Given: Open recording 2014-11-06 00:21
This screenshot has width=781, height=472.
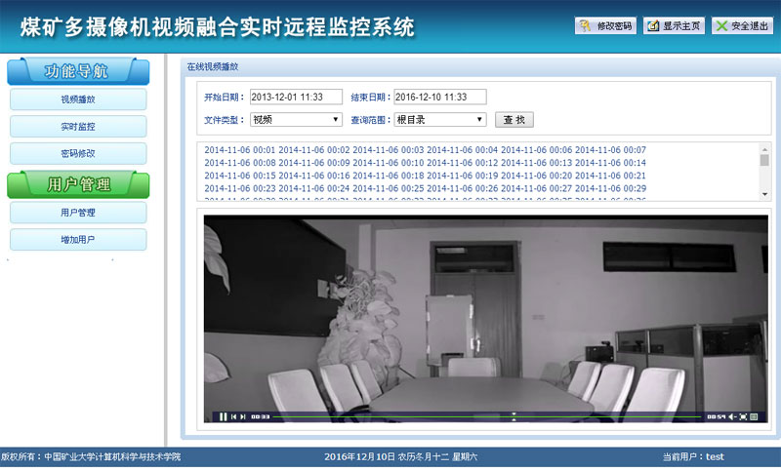Looking at the screenshot, I should point(611,176).
